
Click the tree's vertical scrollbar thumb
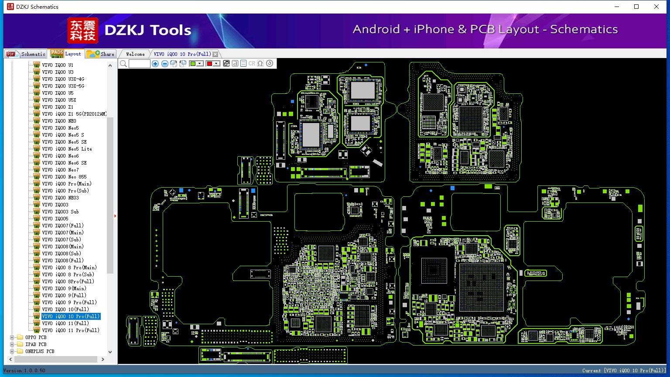point(110,195)
